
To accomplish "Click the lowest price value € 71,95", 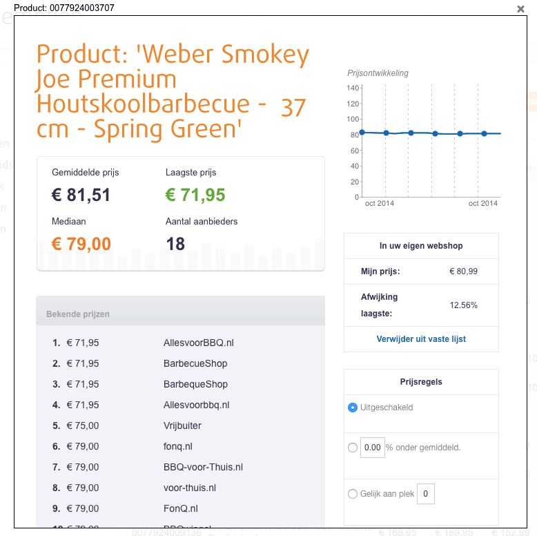I will (195, 195).
